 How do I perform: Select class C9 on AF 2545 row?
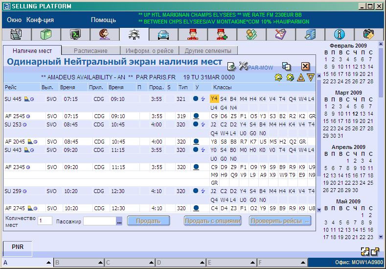214,116
